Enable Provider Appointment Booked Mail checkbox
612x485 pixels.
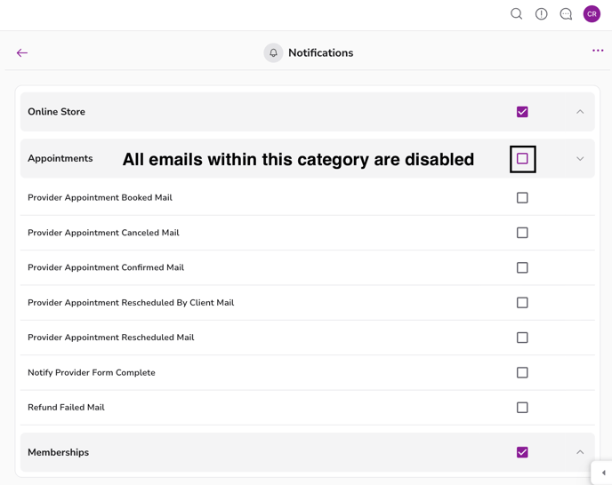tap(522, 198)
